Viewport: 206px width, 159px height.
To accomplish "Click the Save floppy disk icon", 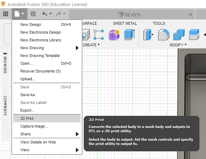I will [x=33, y=14].
